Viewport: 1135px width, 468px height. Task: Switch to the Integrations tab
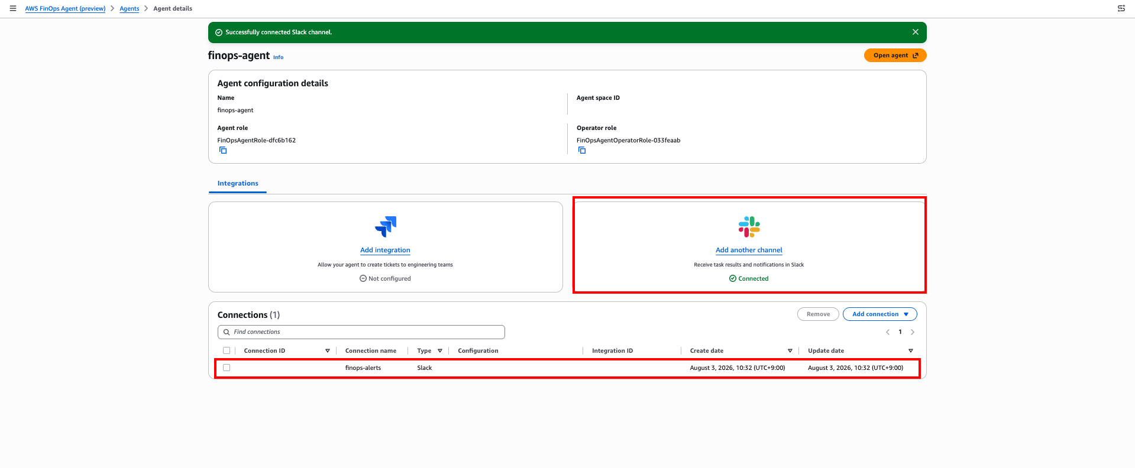point(238,184)
